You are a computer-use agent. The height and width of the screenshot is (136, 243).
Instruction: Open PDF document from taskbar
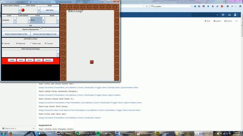144,133
